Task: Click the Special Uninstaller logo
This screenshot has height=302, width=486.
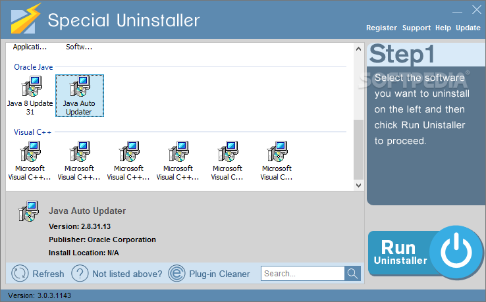Action: pos(26,18)
